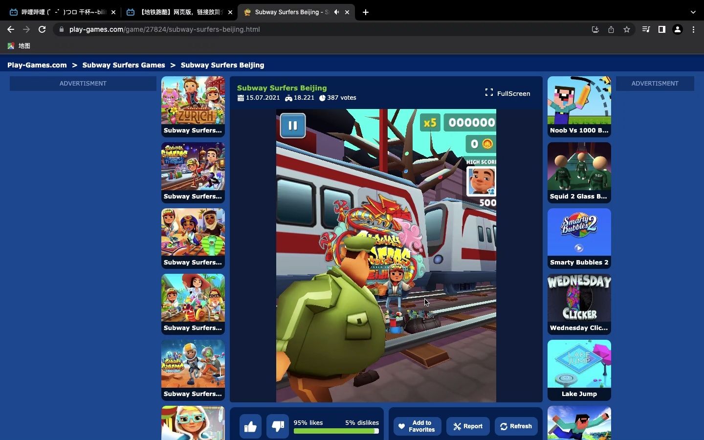The height and width of the screenshot is (440, 704).
Task: Click the coin counter icon in game
Action: [x=487, y=144]
